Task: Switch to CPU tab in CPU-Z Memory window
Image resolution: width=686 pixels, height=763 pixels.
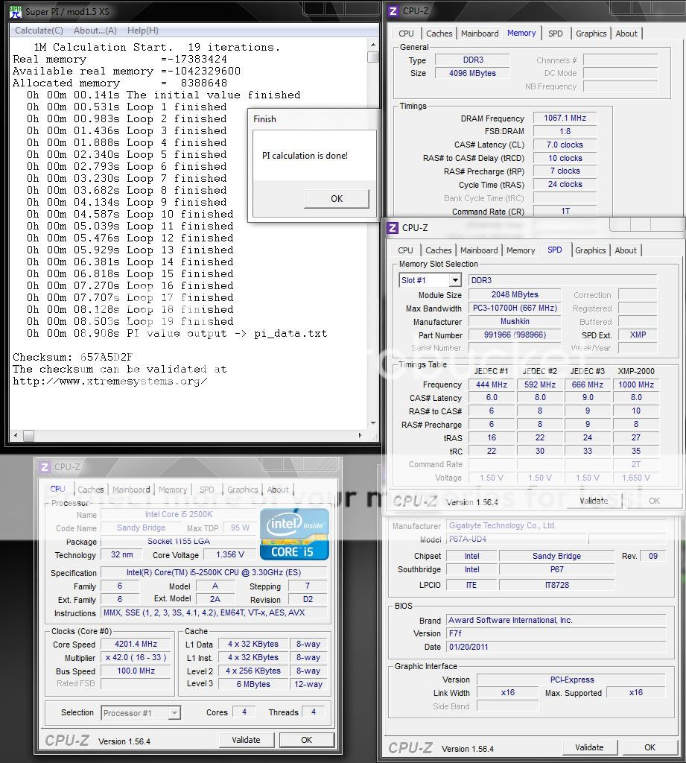Action: pyautogui.click(x=406, y=34)
